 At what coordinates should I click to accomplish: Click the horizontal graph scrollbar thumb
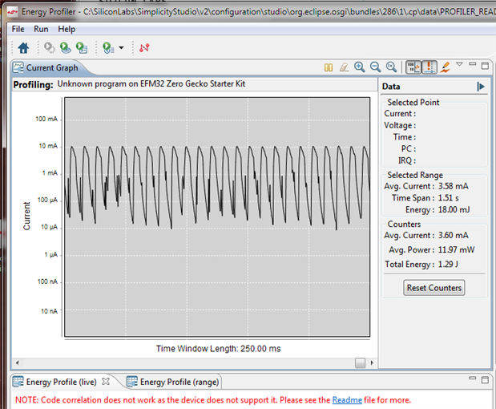point(361,362)
